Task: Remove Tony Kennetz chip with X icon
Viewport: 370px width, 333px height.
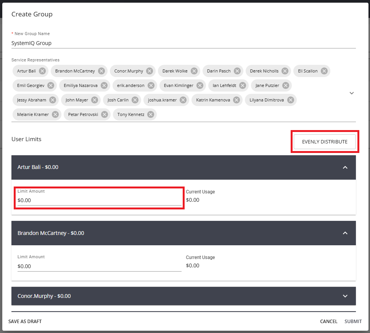Action: (151, 114)
